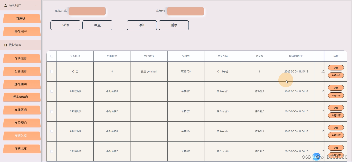This screenshot has height=162, width=352.
Task: Open 车辆入库 in the sidebar
Action: [x=22, y=136]
